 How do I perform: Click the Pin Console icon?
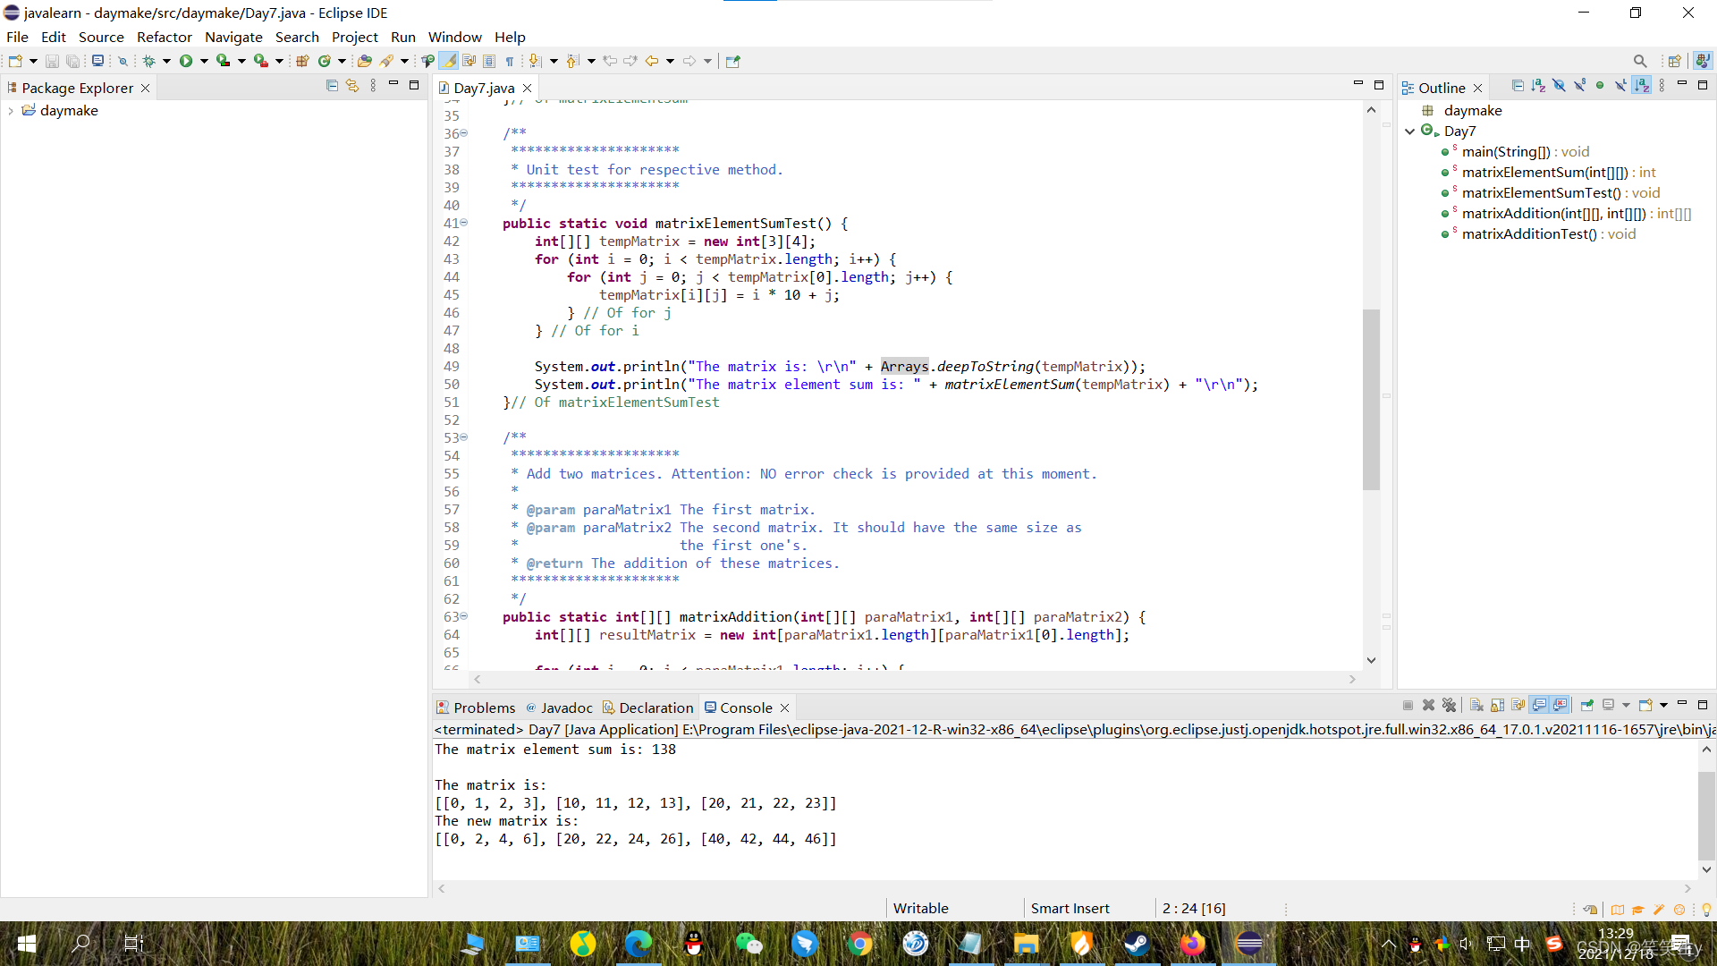click(1587, 705)
